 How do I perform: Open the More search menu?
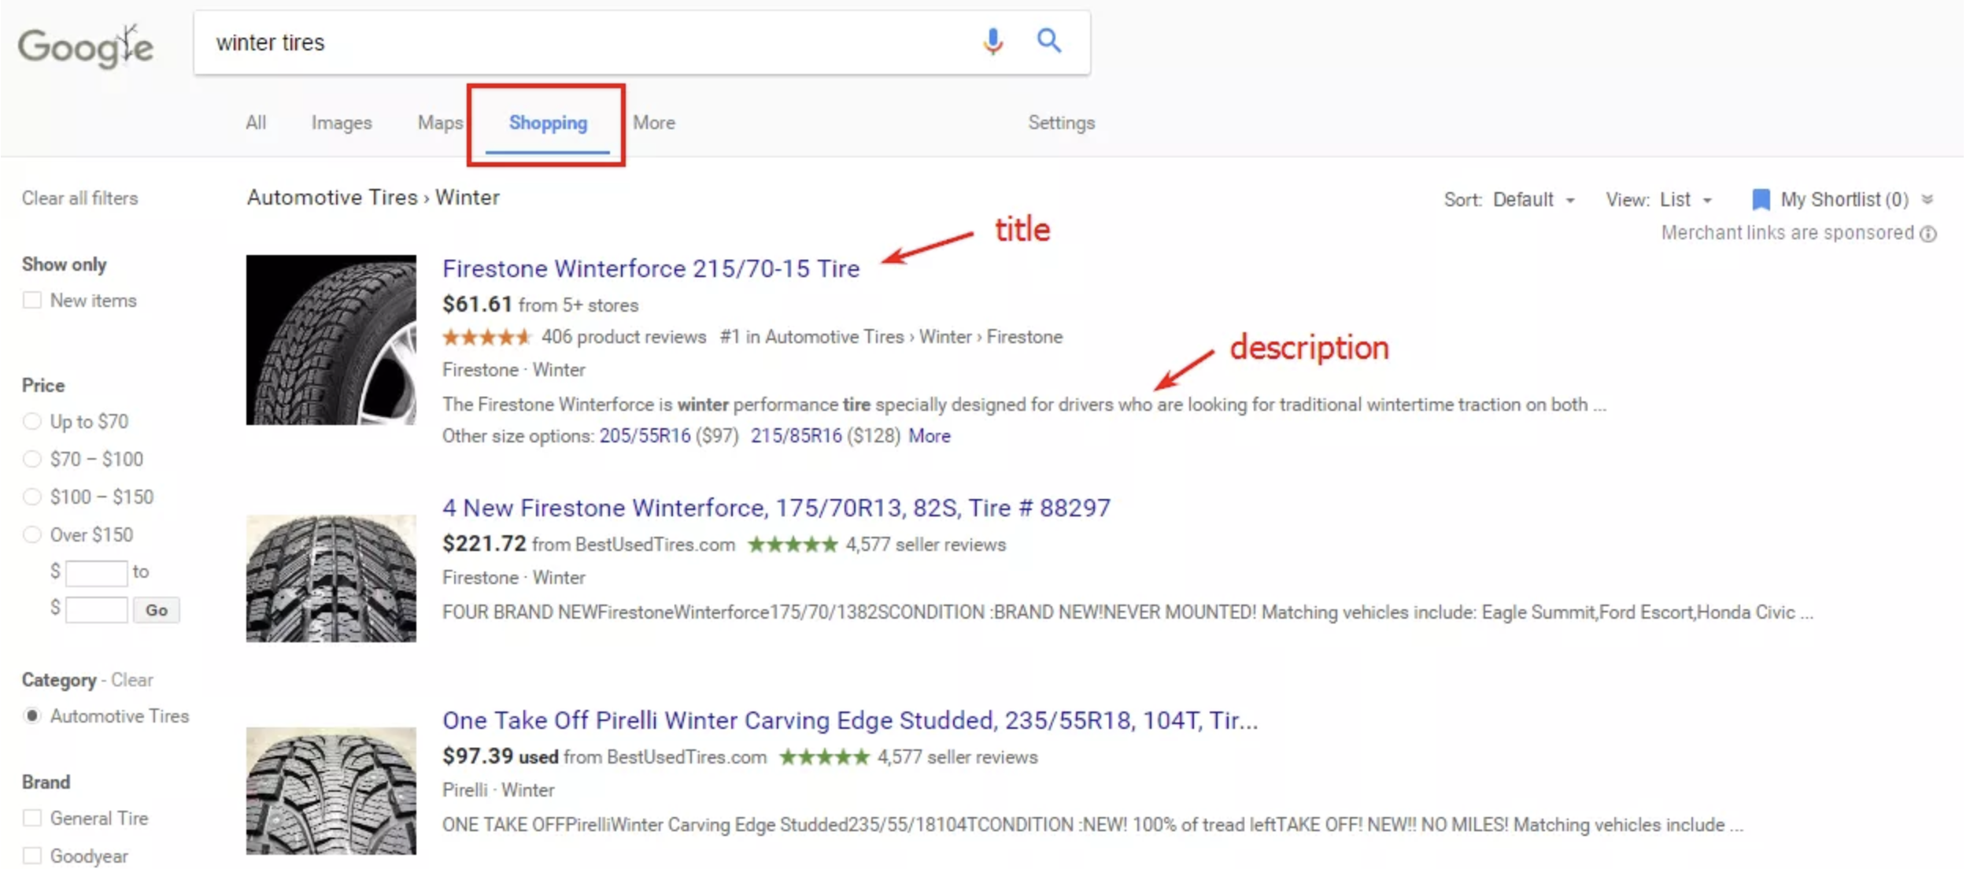[654, 123]
